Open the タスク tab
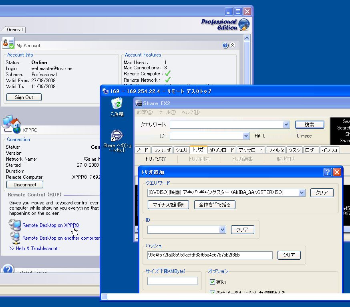This screenshot has height=307, width=350. click(x=294, y=150)
